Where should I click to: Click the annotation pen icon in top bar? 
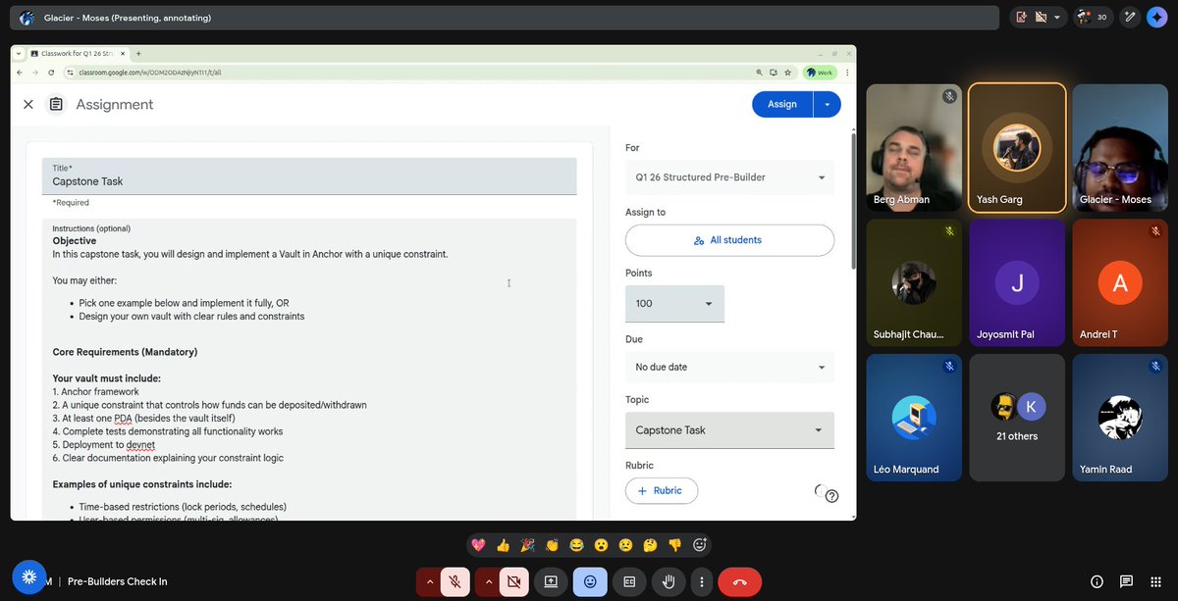pyautogui.click(x=1130, y=17)
